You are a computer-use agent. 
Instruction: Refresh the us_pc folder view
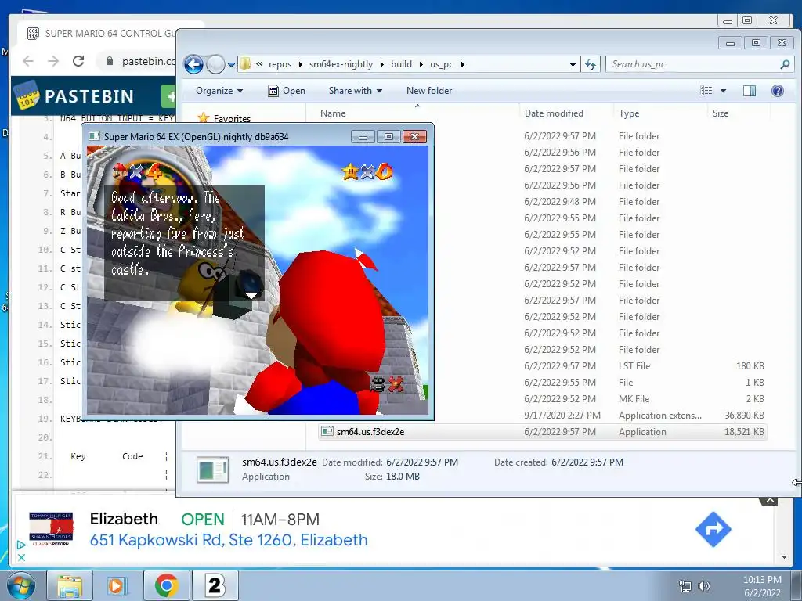click(x=591, y=64)
